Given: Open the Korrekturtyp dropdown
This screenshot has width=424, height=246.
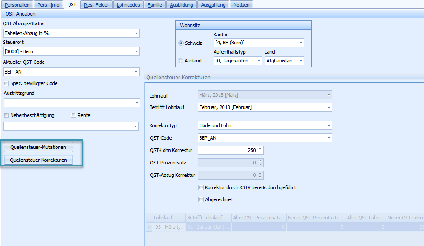Looking at the screenshot, I should pos(328,125).
